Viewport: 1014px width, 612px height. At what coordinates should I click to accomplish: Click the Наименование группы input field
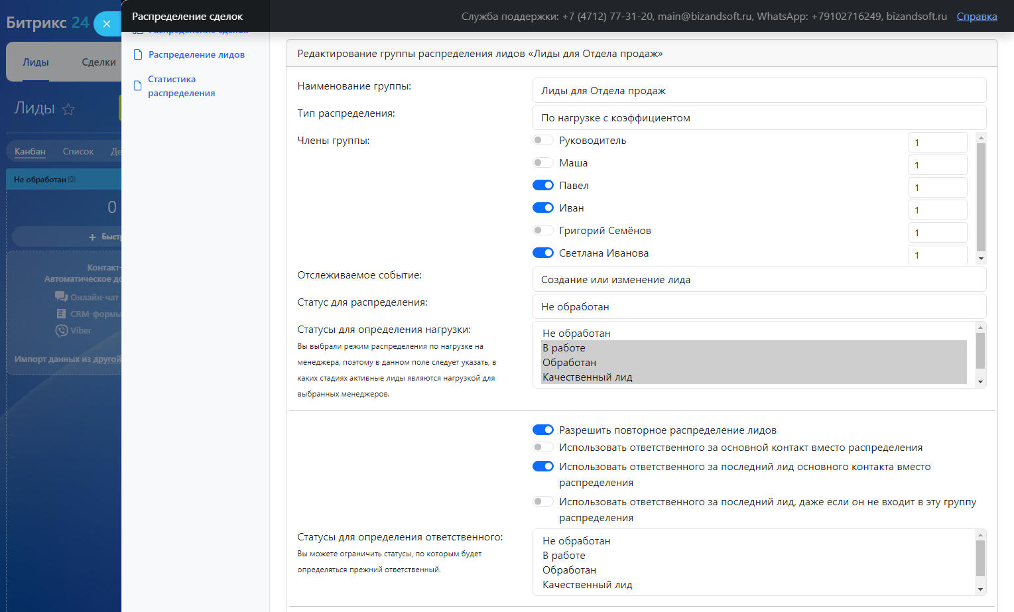pyautogui.click(x=759, y=91)
